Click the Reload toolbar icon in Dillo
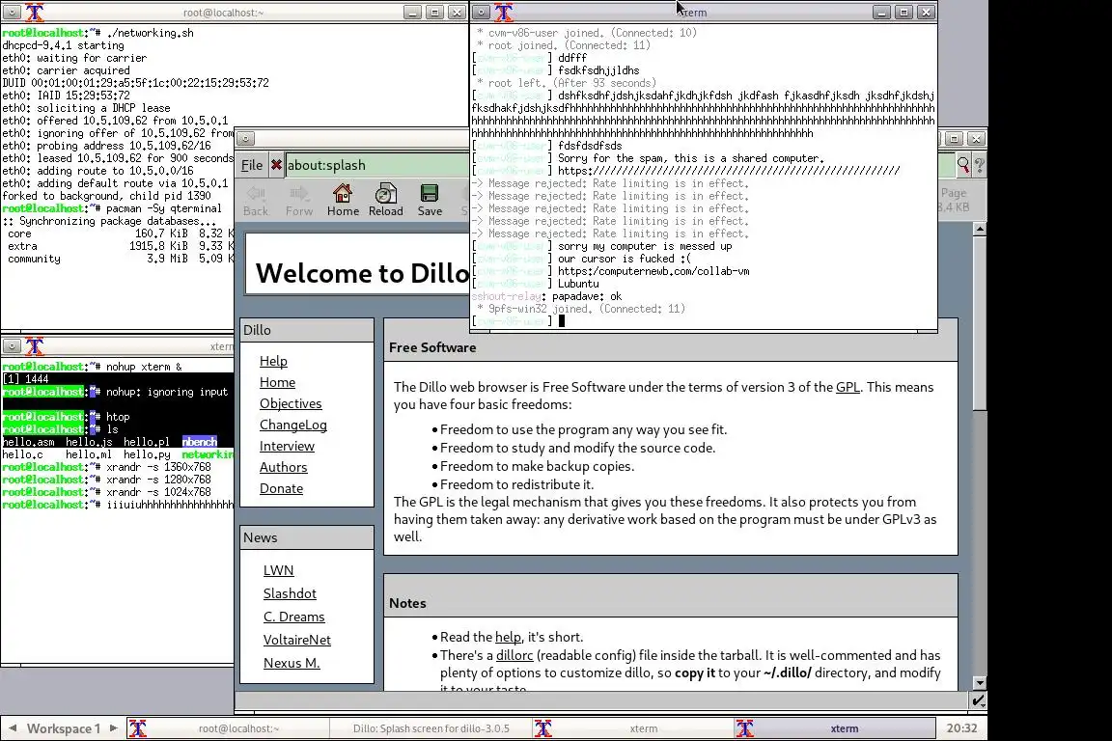Screen dimensions: 1112x741 point(385,200)
